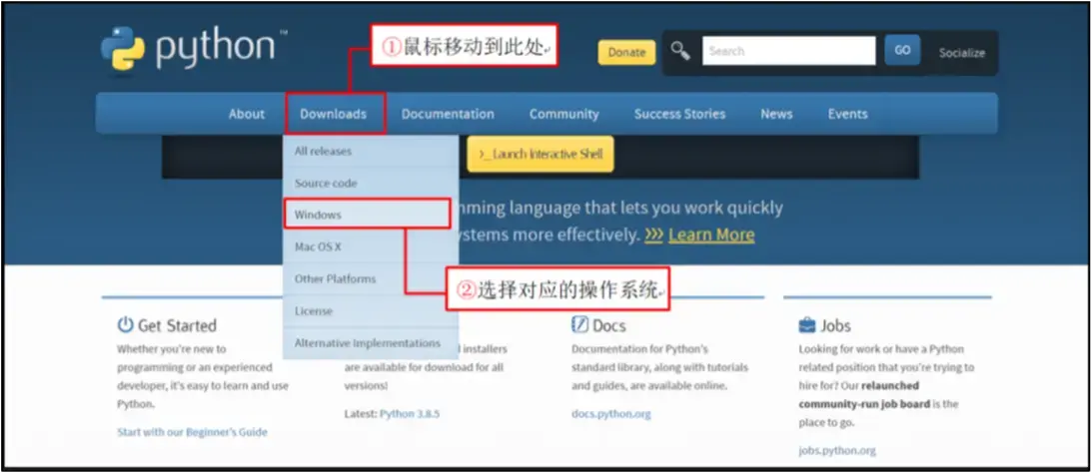Screen dimensions: 1092x473
Task: Click the Launch Interactive Shell button
Action: [x=541, y=154]
